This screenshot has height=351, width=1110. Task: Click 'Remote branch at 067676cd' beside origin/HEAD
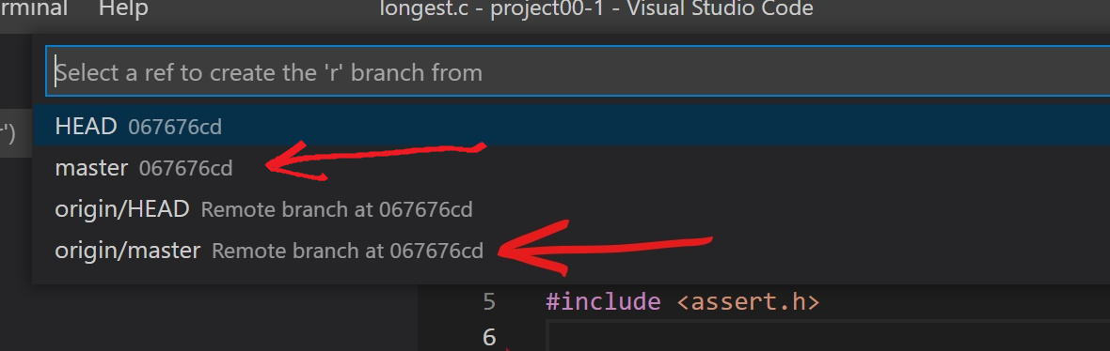pos(336,209)
